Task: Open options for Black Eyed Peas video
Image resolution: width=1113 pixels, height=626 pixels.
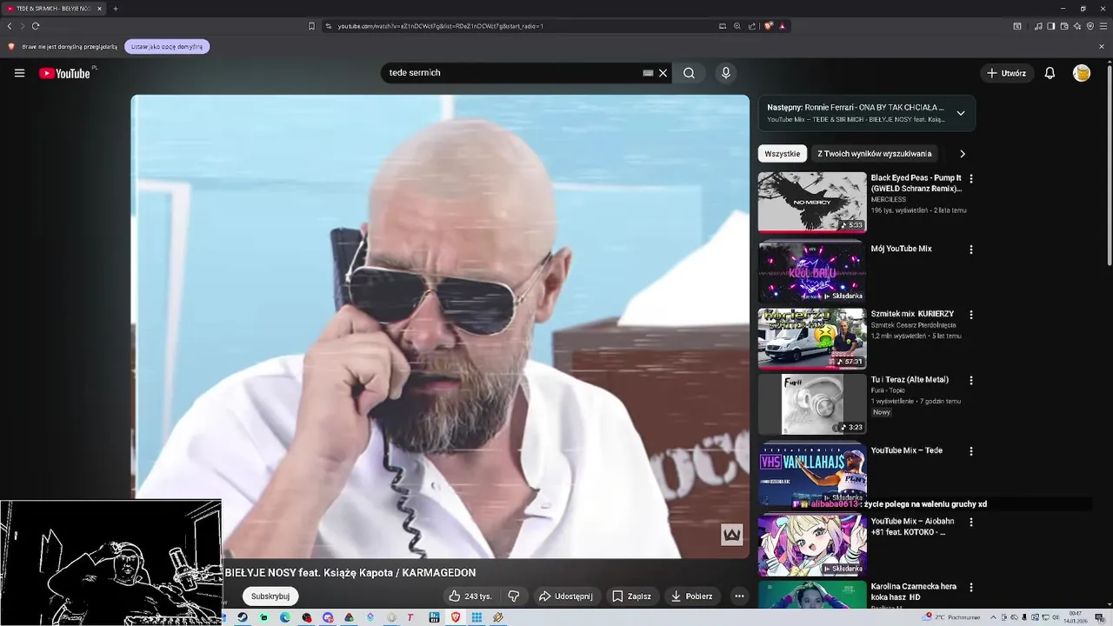Action: (971, 178)
